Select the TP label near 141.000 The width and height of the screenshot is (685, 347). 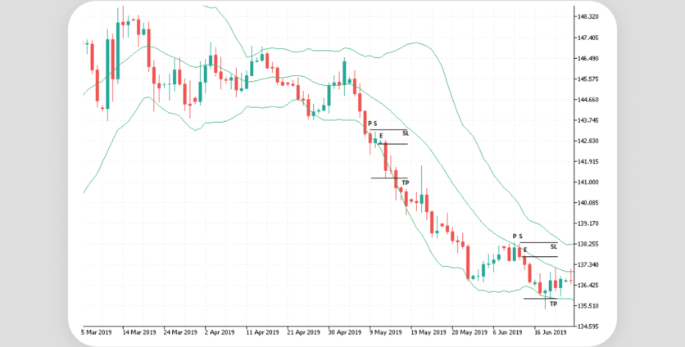pos(405,183)
